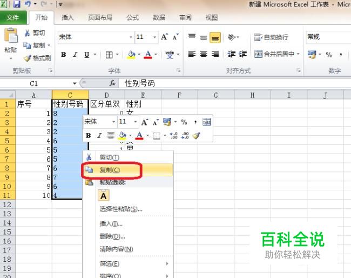Viewport: 351px width, 278px height.
Task: Click the Format Painter brush in ribbon
Action: click(x=28, y=58)
